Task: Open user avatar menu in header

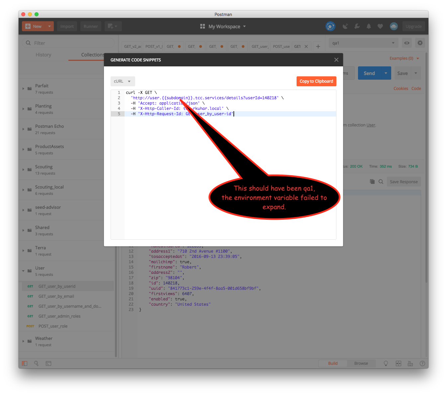Action: coord(394,26)
